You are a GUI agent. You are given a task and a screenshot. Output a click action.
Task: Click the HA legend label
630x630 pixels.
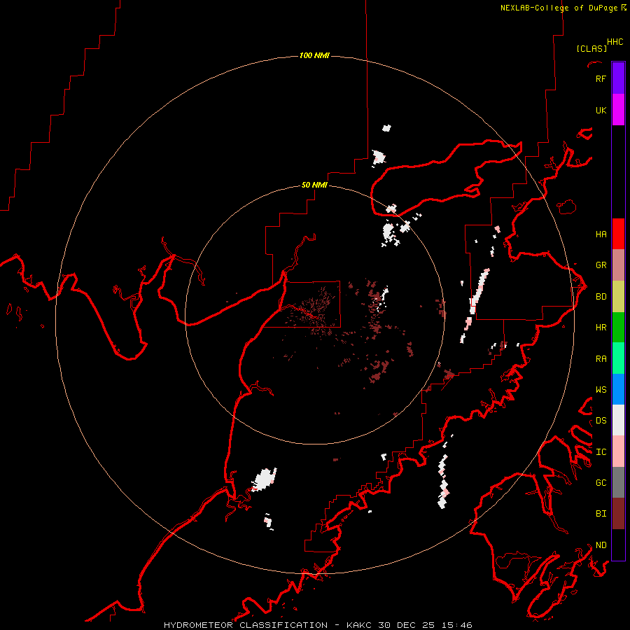(x=601, y=234)
